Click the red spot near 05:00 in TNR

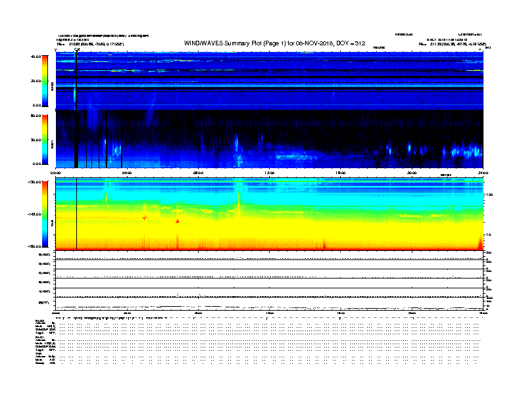[x=145, y=218]
